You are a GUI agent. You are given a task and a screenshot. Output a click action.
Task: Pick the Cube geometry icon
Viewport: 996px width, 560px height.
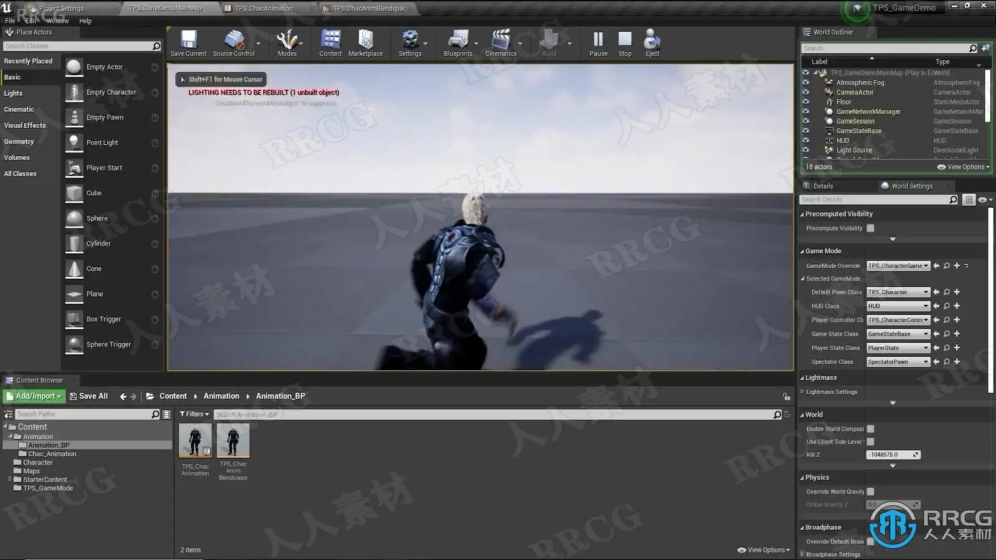coord(74,193)
